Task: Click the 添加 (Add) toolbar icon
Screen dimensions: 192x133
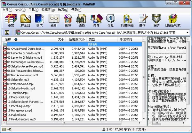Action: tap(11, 20)
